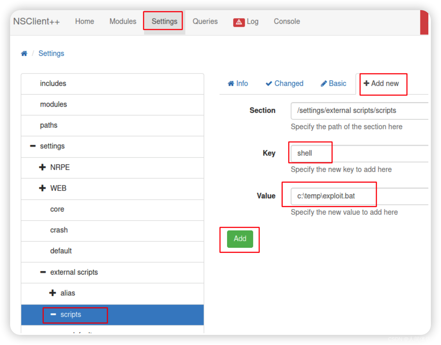Select the core tree row
This screenshot has height=345, width=441.
tap(112, 210)
